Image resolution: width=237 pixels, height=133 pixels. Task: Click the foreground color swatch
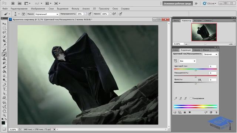pyautogui.click(x=3, y=123)
